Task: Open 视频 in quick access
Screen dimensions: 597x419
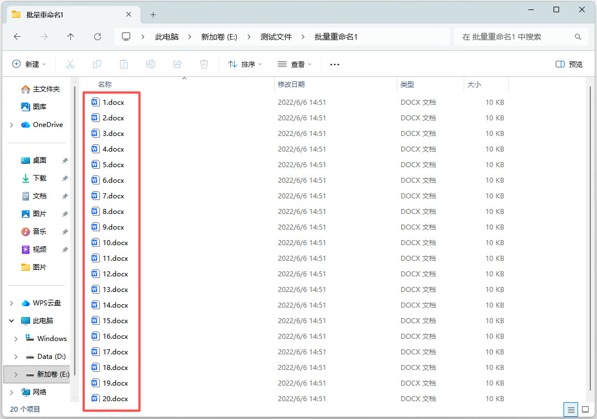Action: (34, 250)
